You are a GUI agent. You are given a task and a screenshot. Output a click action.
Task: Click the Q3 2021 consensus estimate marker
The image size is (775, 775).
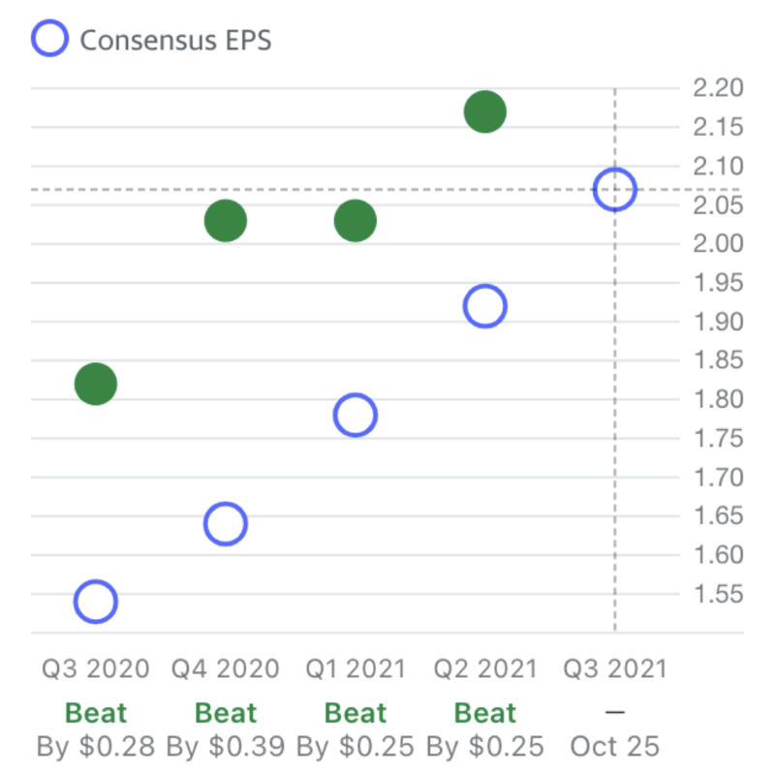click(x=615, y=189)
